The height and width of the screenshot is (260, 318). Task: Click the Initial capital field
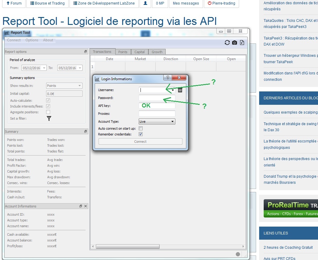pyautogui.click(x=64, y=94)
